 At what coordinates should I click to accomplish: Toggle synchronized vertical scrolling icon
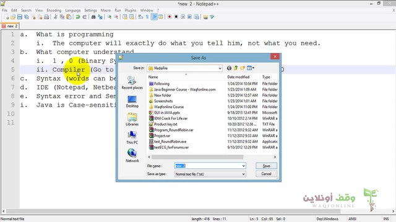[x=125, y=17]
